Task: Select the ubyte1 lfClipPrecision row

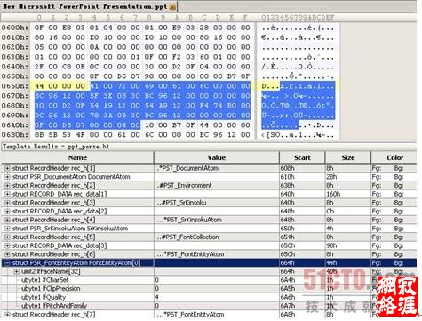Action: pos(209,289)
